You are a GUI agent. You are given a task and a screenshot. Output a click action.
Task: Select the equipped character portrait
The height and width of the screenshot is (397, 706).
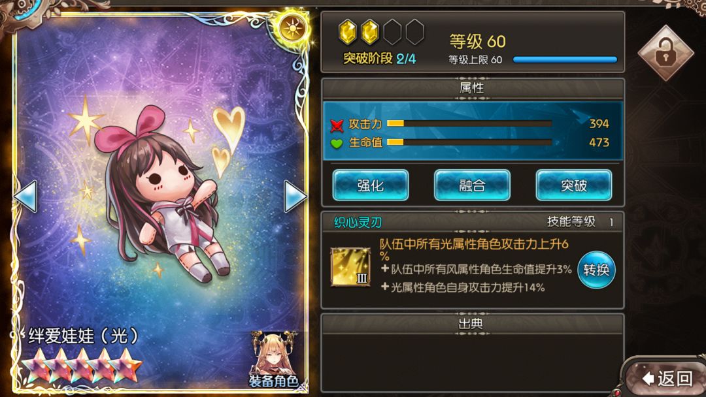[x=273, y=360]
